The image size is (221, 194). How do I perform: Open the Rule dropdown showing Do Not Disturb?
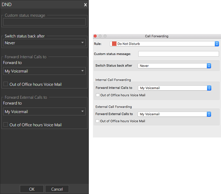click(164, 44)
